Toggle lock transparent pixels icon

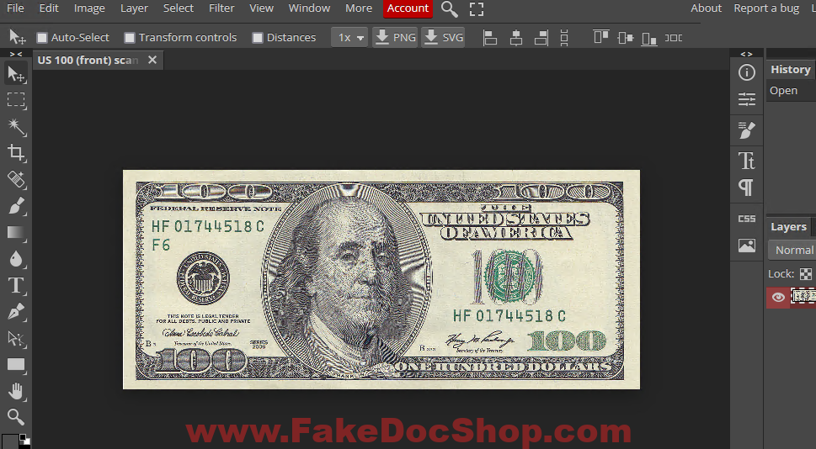pyautogui.click(x=806, y=274)
